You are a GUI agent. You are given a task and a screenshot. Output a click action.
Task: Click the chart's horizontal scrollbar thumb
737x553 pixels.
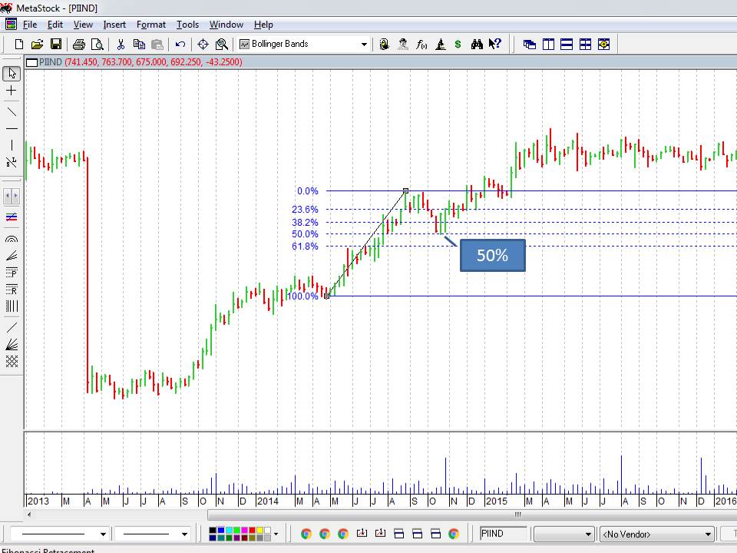coord(517,515)
